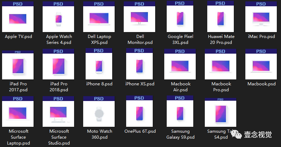The image size is (281, 147).
Task: Click the 'Dell Monitor.psd' file name
Action: tap(140, 39)
